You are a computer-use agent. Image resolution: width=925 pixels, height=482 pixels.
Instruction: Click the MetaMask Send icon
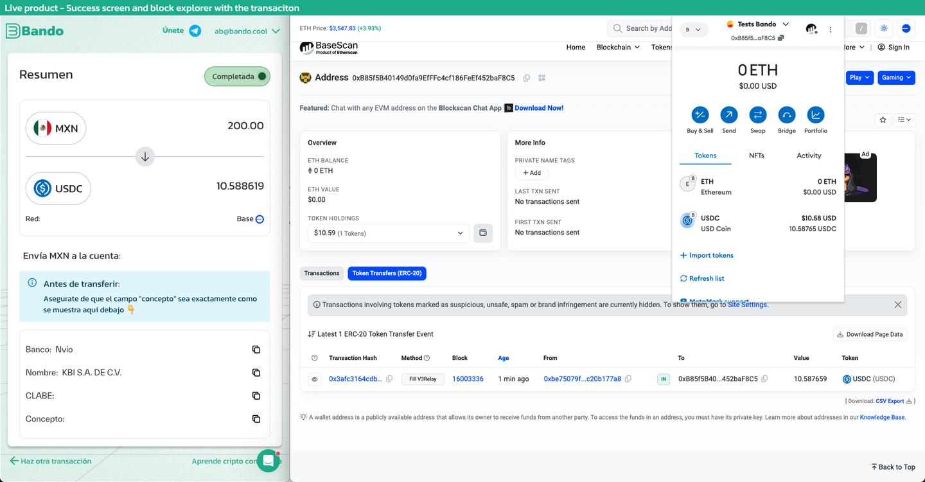click(x=729, y=115)
